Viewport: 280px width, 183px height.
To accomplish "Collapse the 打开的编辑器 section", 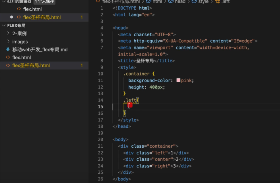I will 4,1.
